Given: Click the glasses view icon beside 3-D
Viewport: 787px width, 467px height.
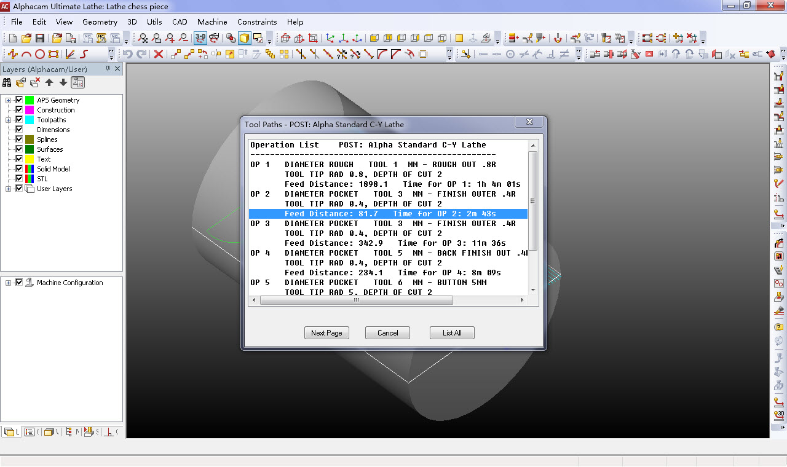Looking at the screenshot, I should (214, 38).
